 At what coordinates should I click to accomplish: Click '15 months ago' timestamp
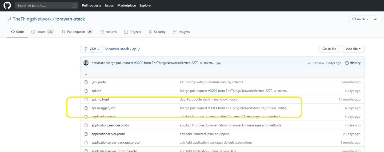click(x=350, y=99)
